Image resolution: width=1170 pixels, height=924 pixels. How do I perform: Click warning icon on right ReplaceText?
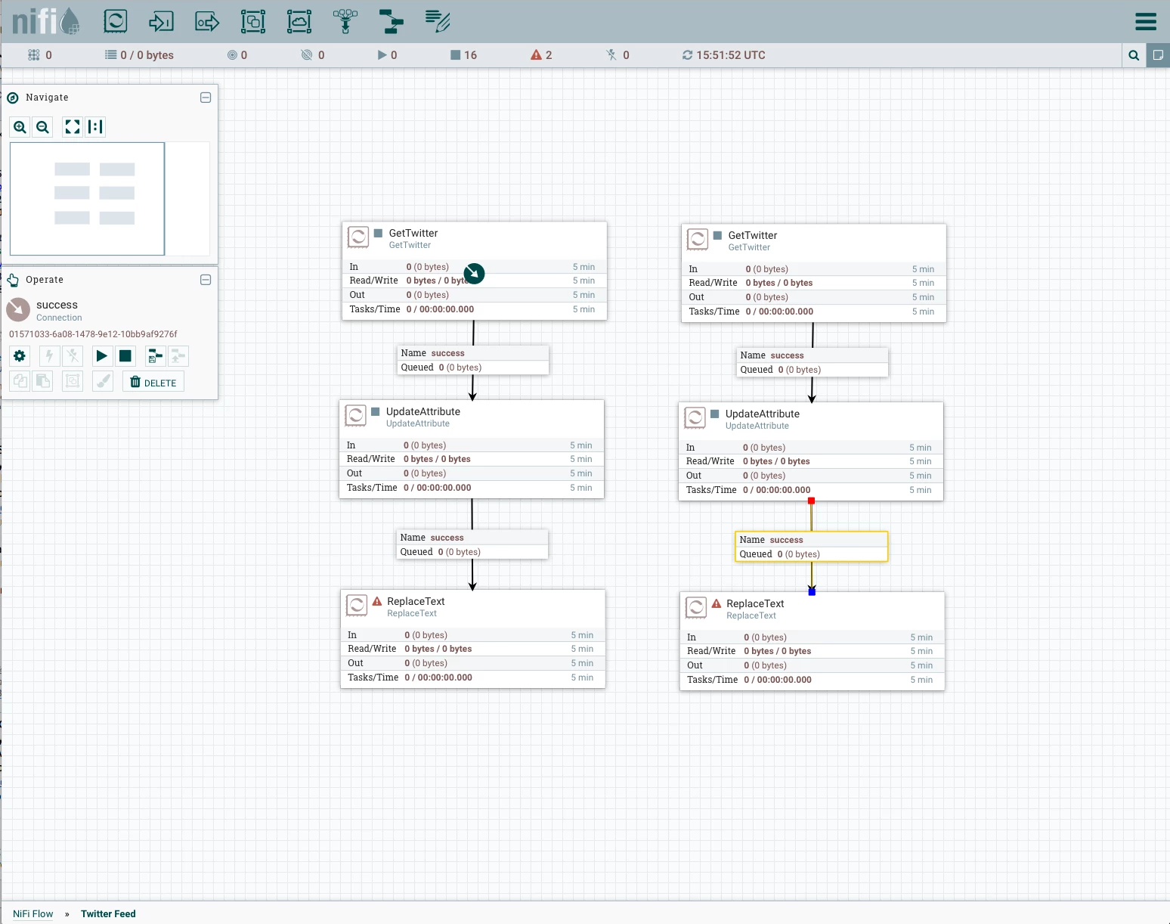point(717,603)
